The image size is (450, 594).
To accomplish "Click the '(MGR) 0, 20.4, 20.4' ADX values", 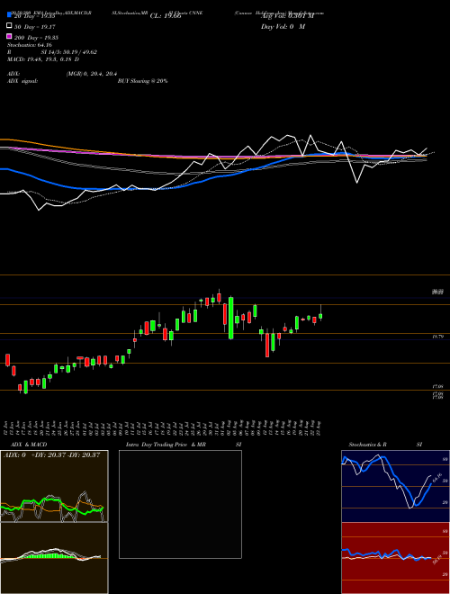I will (91, 74).
